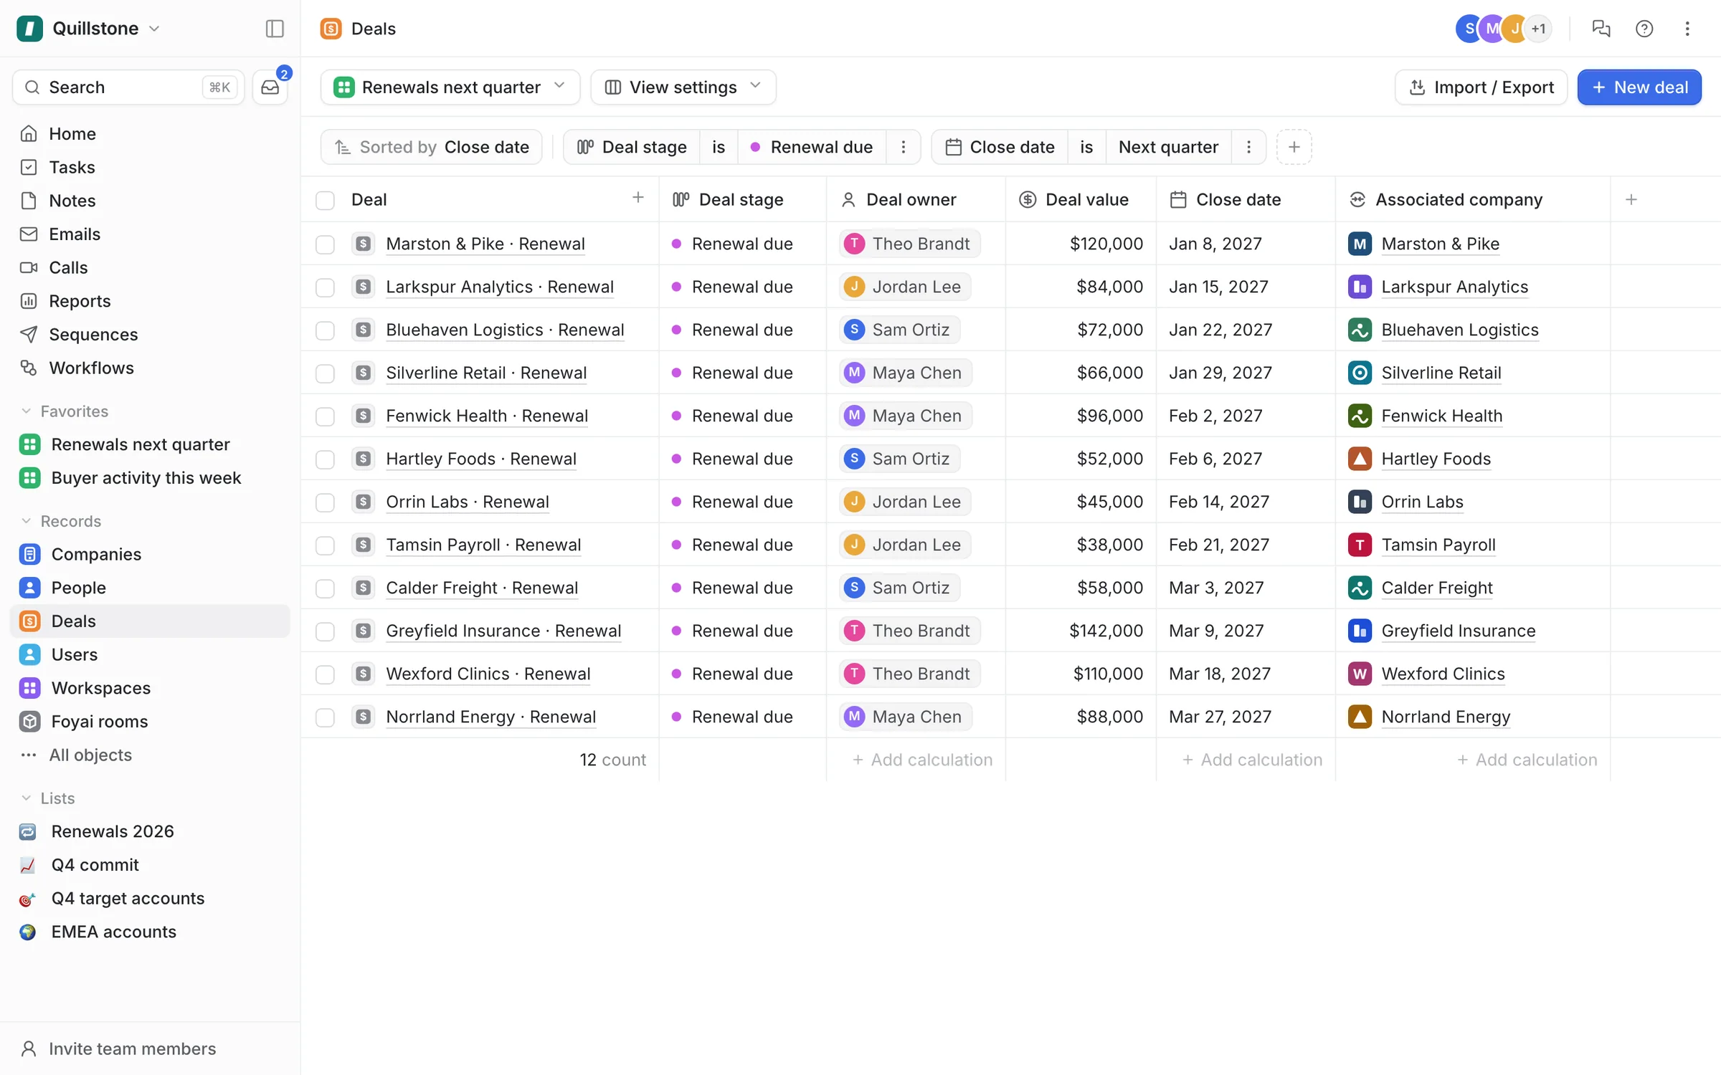This screenshot has width=1721, height=1075.
Task: Click the Search input field
Action: coord(128,87)
